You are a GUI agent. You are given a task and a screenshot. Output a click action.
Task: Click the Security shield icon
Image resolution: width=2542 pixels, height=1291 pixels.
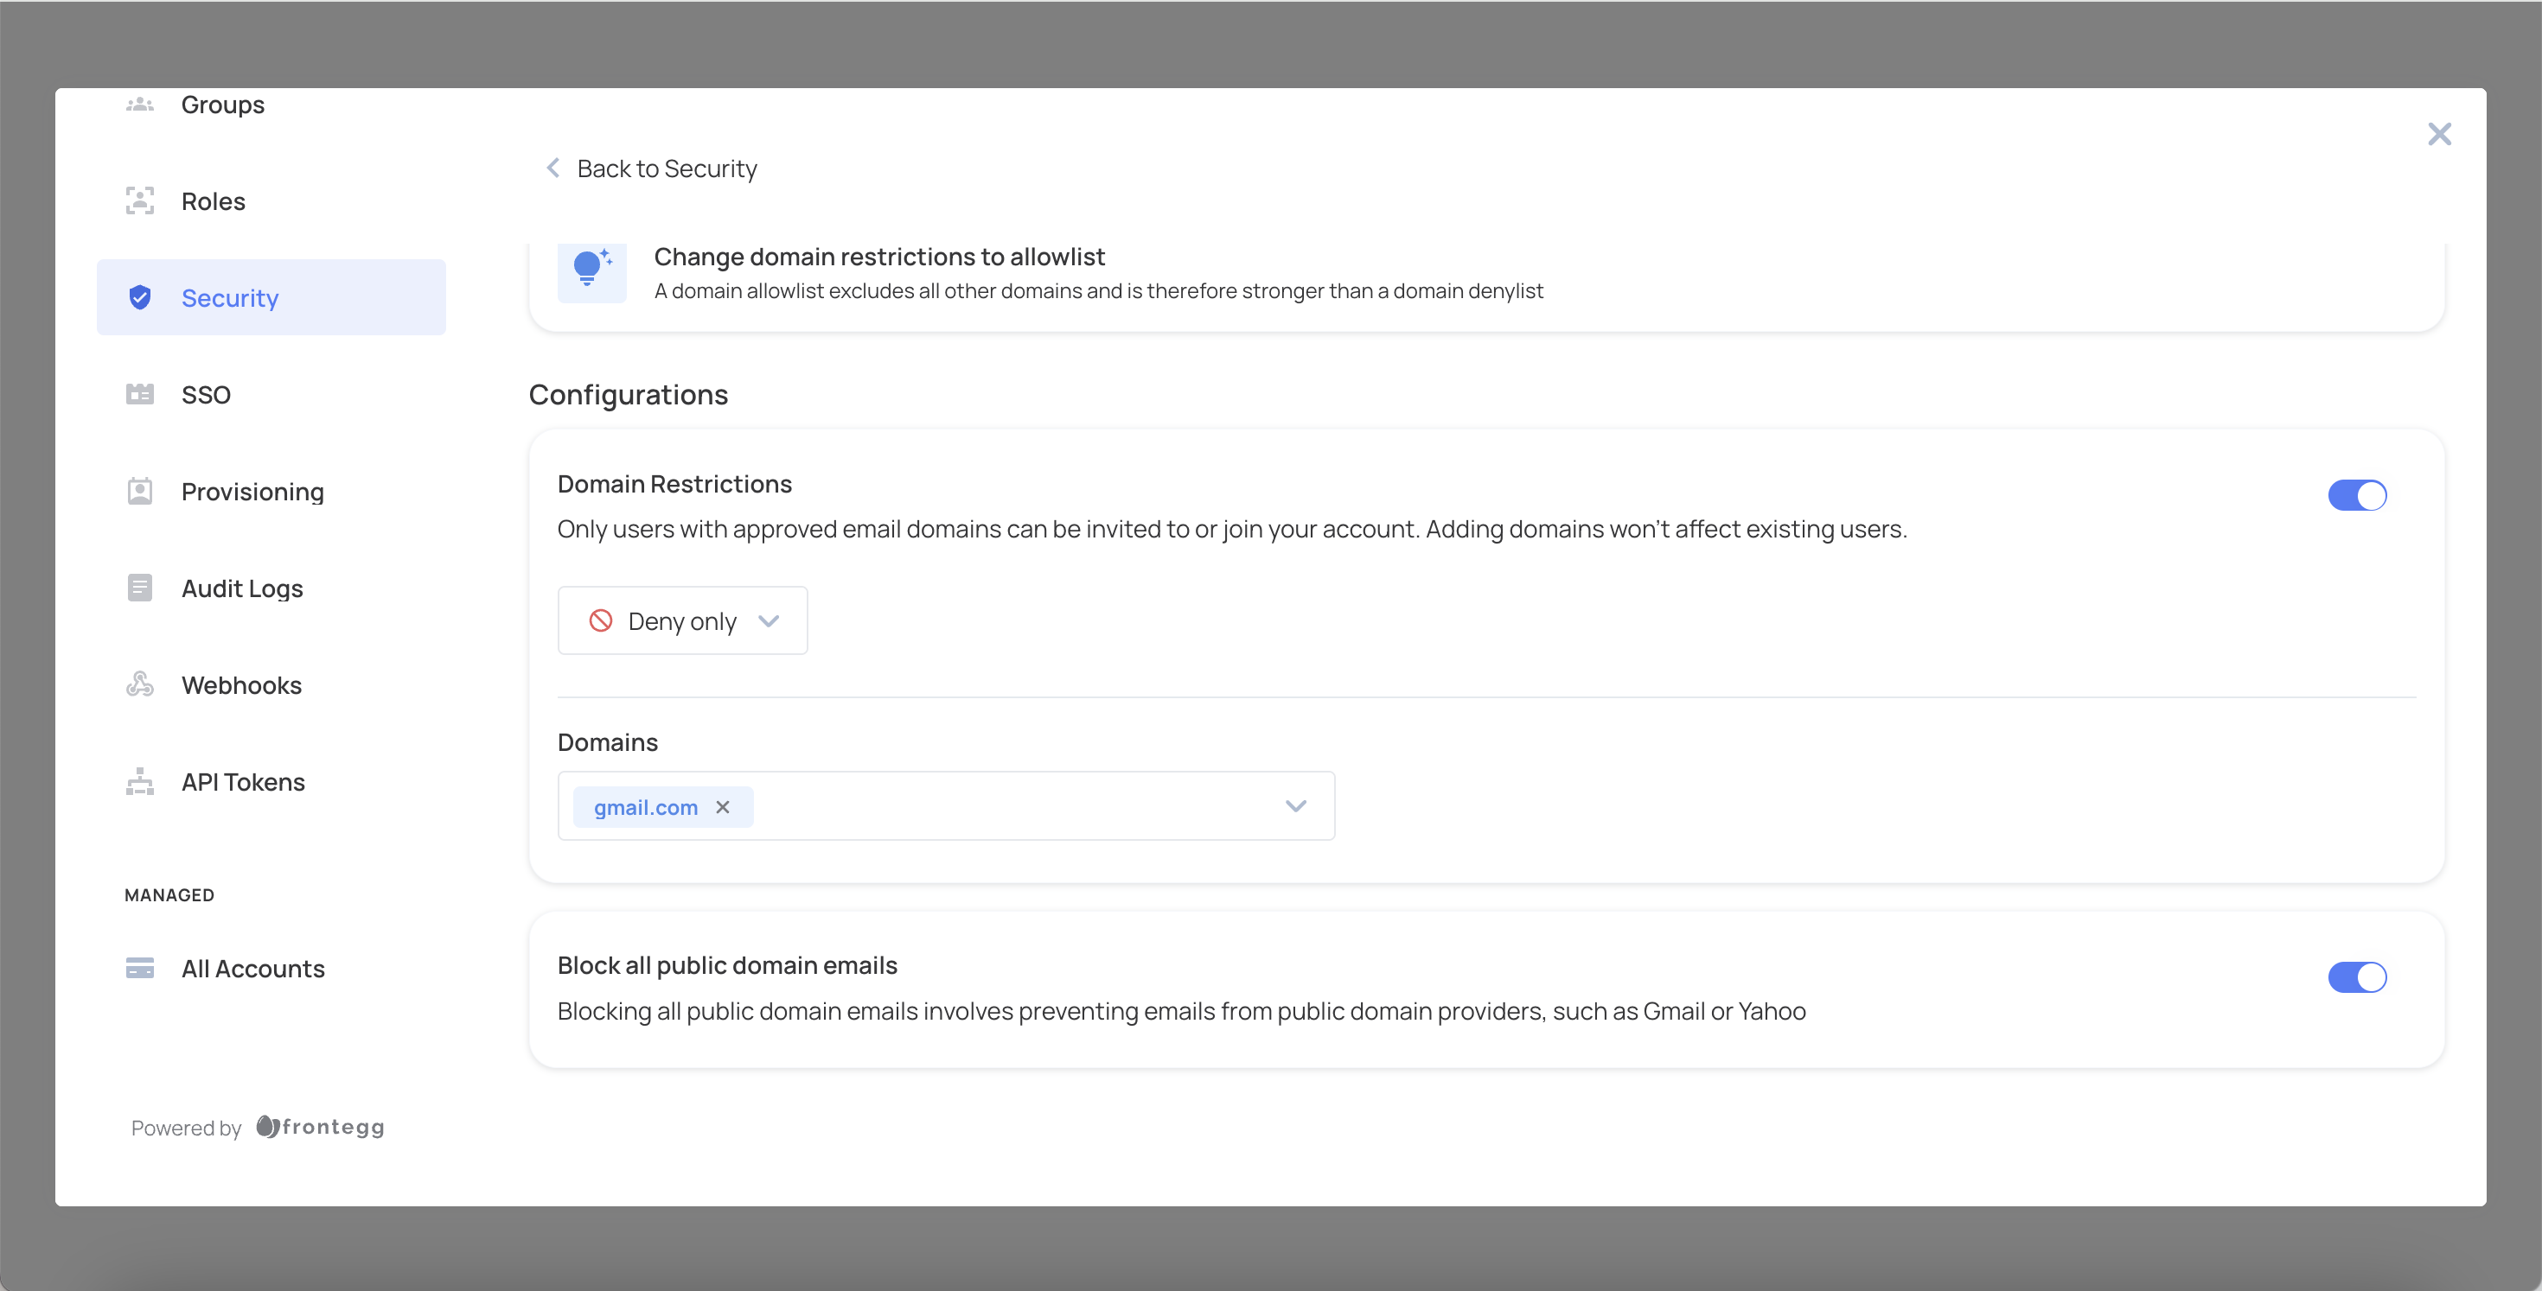coord(140,298)
